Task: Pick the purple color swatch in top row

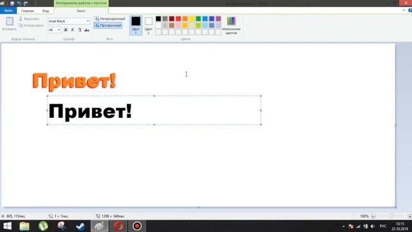Action: (x=218, y=19)
